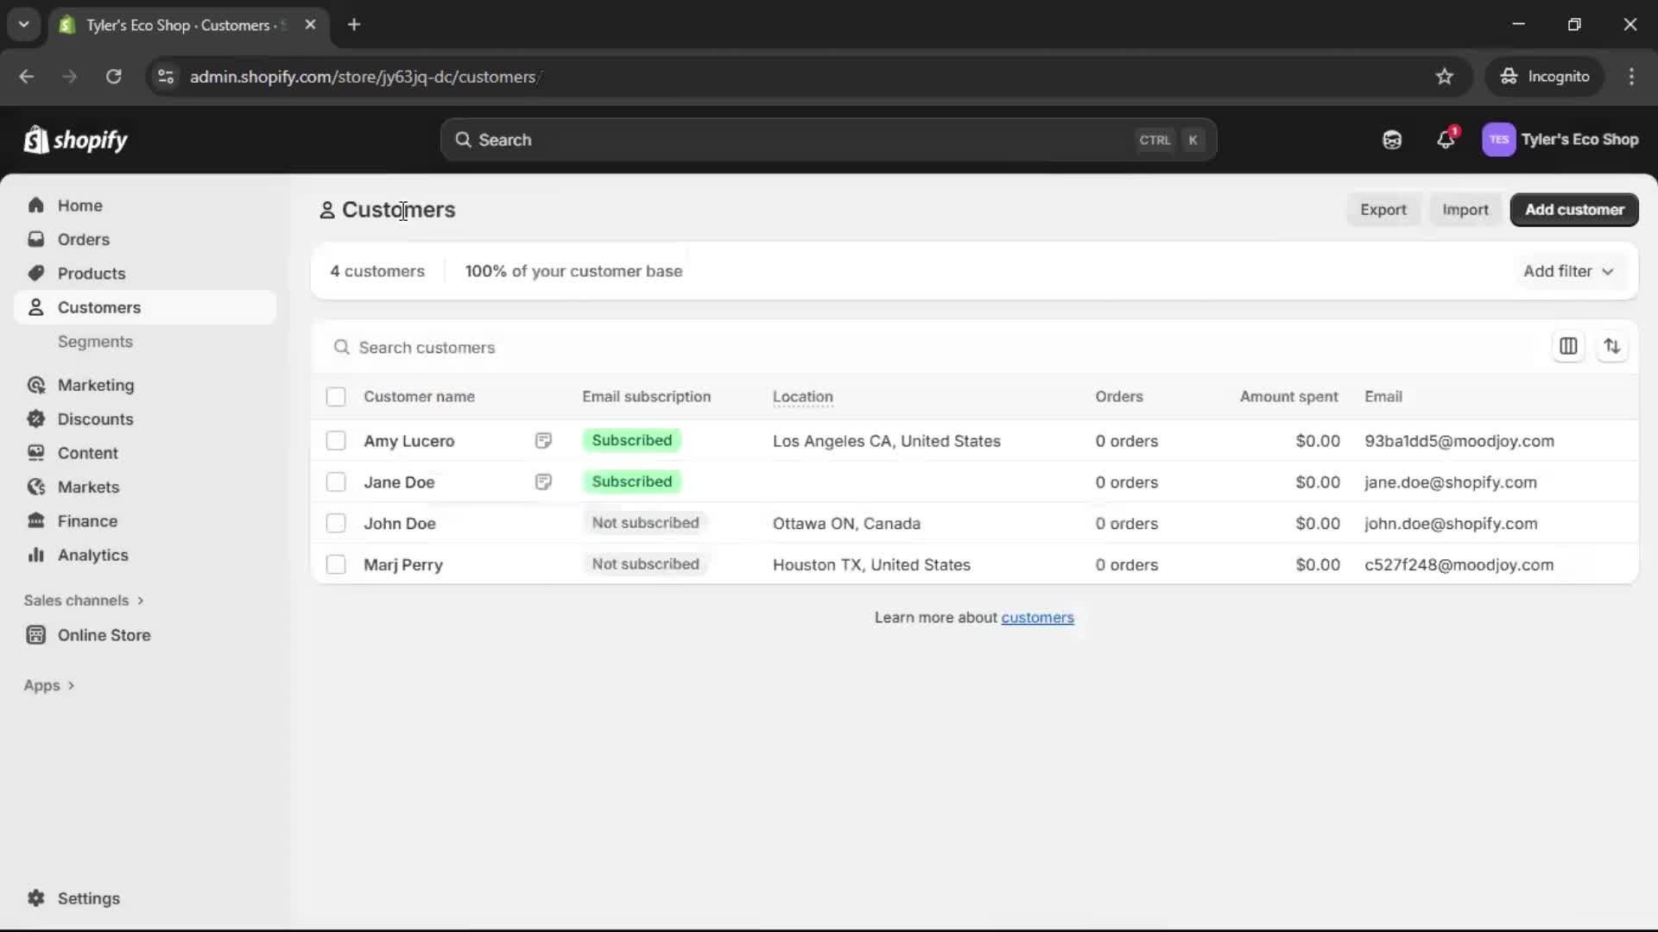Open the Add filter dropdown
The height and width of the screenshot is (932, 1658).
point(1567,271)
